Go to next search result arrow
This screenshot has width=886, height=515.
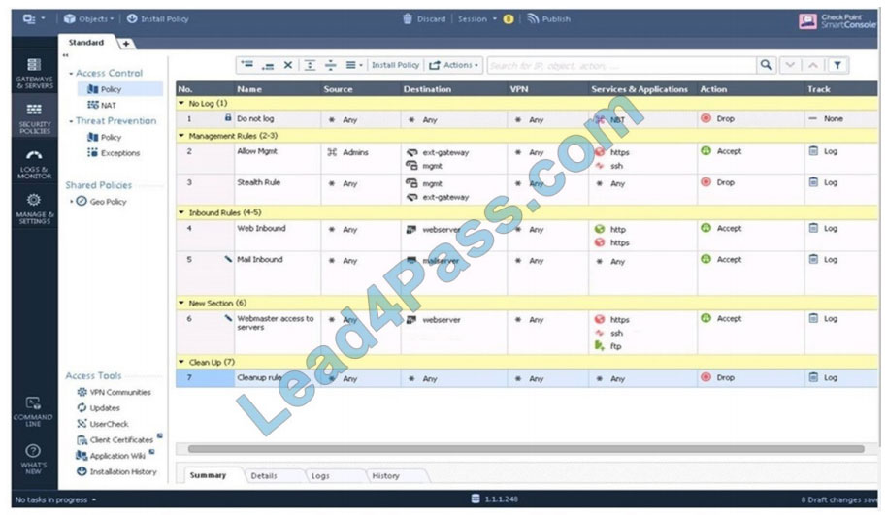[x=790, y=66]
